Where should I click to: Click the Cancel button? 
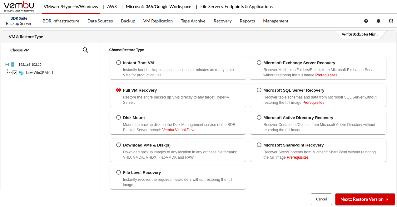[x=321, y=199]
